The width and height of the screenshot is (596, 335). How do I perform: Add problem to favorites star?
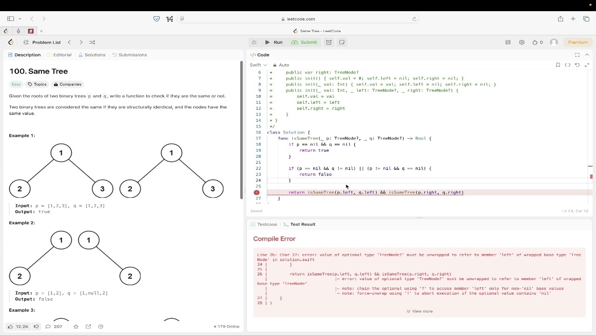point(76,327)
